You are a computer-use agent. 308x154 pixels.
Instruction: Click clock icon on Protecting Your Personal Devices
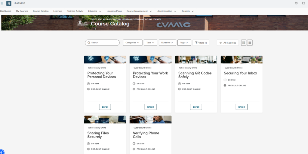tap(88, 83)
